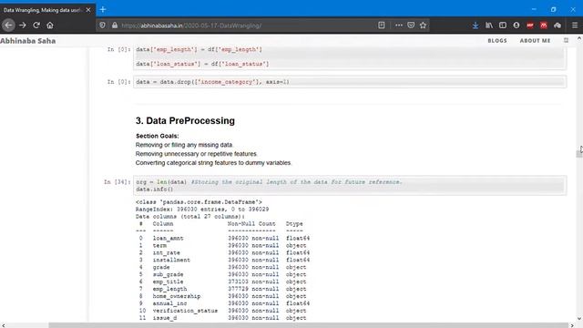This screenshot has width=583, height=328.
Task: Click horizontal scroll right arrow
Action: tap(572, 325)
